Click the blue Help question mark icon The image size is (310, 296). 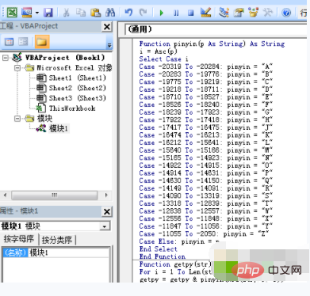[x=286, y=13]
